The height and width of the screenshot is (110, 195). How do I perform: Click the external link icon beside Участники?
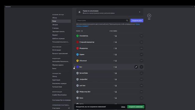(x=69, y=108)
